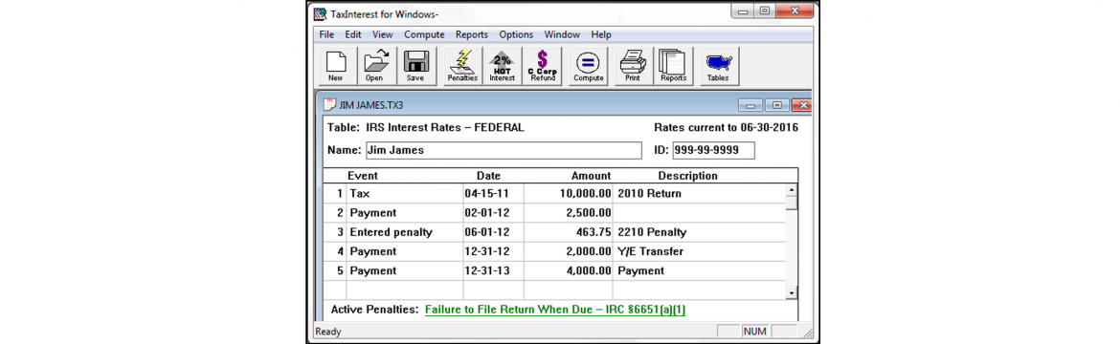Open the Reports menu
The width and height of the screenshot is (1120, 344).
[471, 34]
